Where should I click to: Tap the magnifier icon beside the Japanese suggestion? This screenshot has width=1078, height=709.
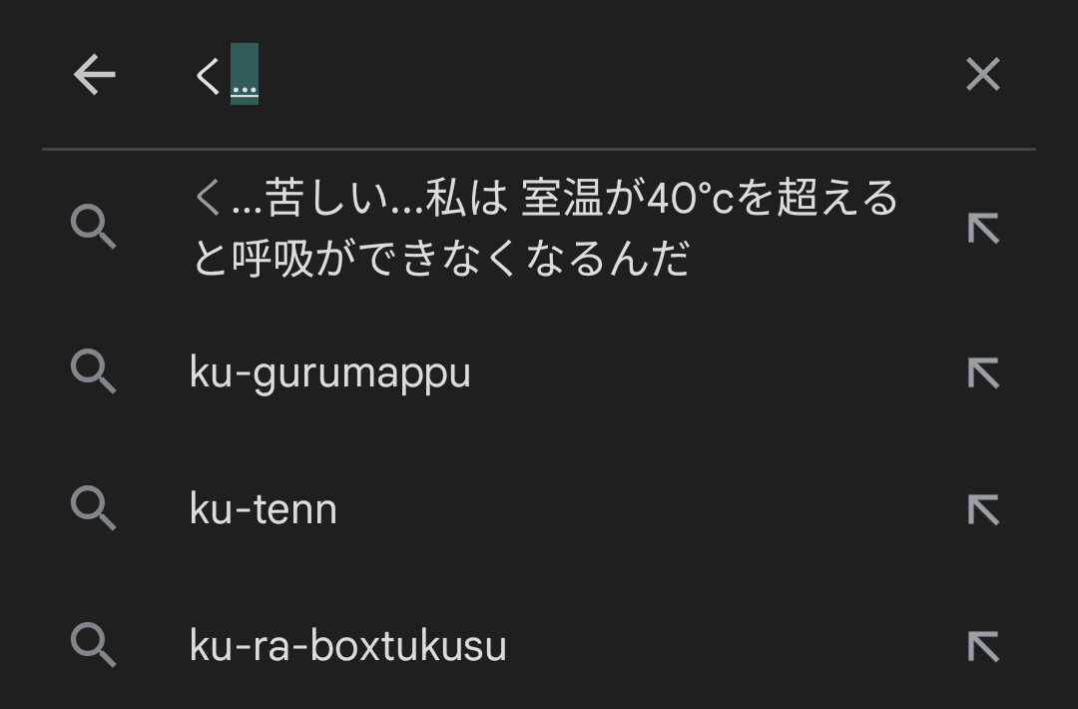(94, 227)
